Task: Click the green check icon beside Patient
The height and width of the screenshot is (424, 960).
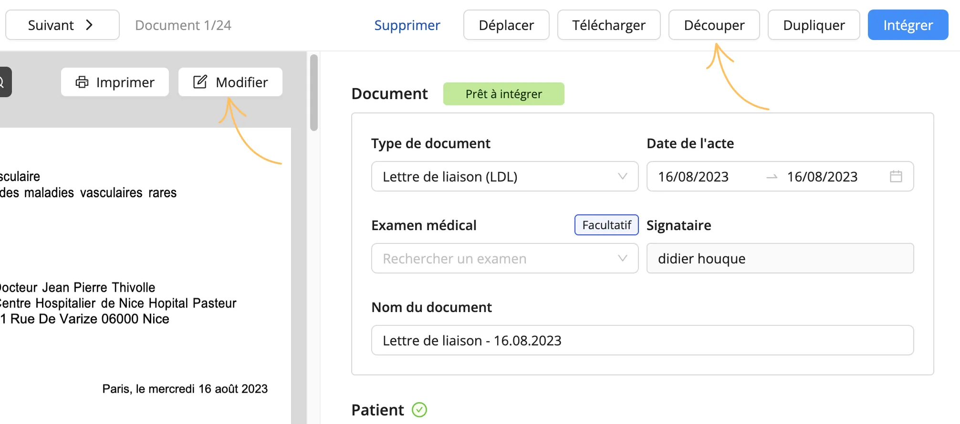Action: pyautogui.click(x=419, y=410)
